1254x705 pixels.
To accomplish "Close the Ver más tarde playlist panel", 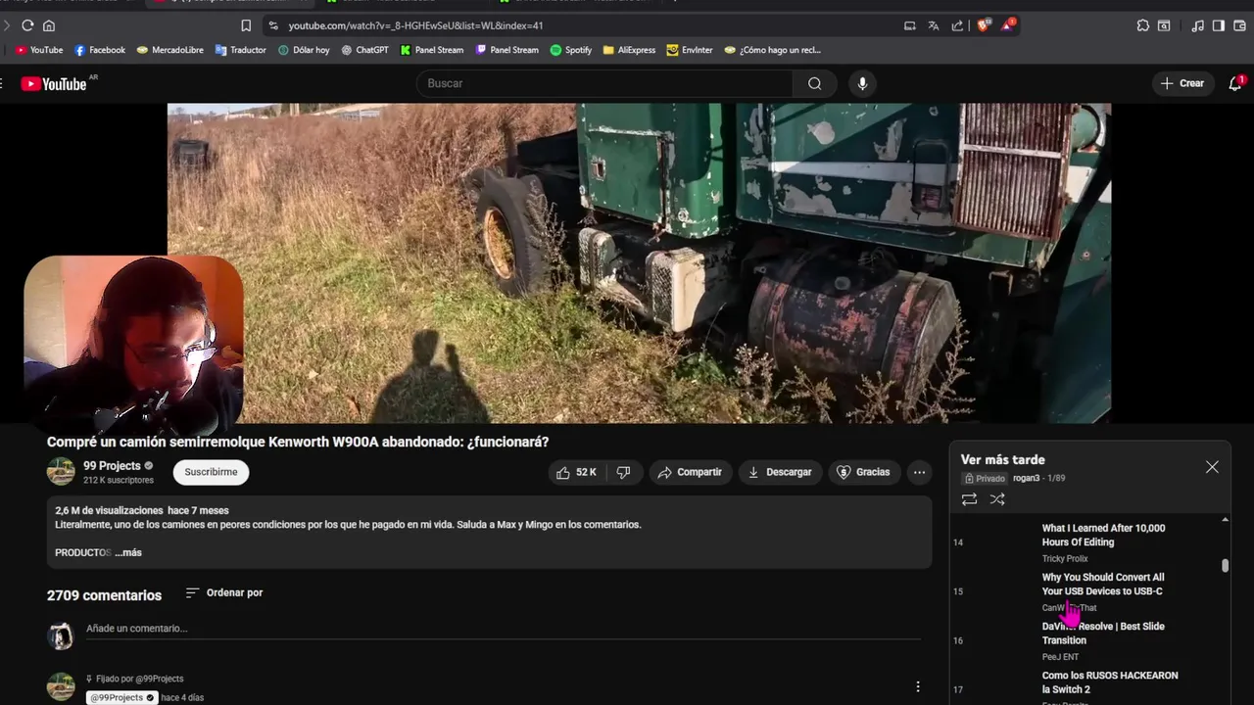I will click(1212, 467).
